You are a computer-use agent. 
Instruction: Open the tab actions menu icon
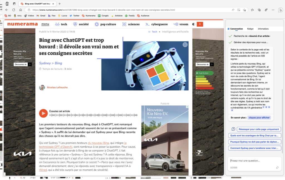pos(14,4)
